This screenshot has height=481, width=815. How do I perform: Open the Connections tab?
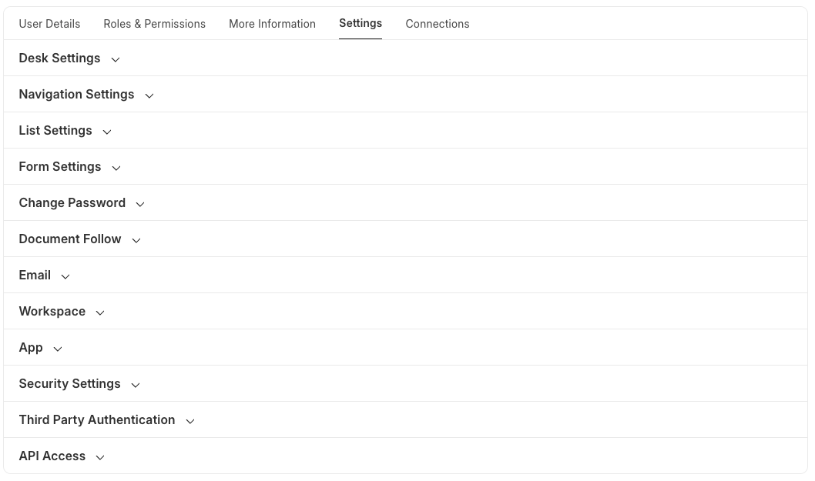point(438,24)
